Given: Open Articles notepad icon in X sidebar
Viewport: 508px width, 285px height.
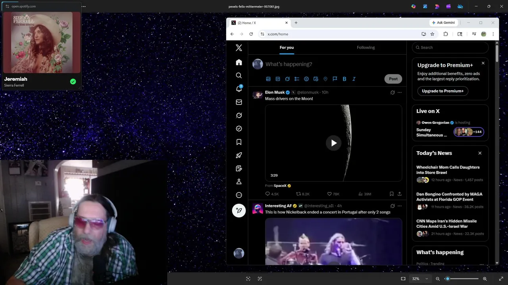Looking at the screenshot, I should pyautogui.click(x=239, y=168).
